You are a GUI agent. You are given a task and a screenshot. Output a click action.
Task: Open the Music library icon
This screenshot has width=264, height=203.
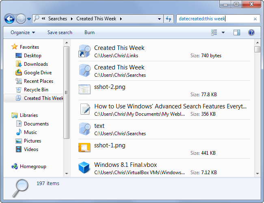[x=18, y=132]
